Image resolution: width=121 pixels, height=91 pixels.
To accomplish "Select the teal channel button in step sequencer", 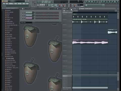I will point(29,15).
